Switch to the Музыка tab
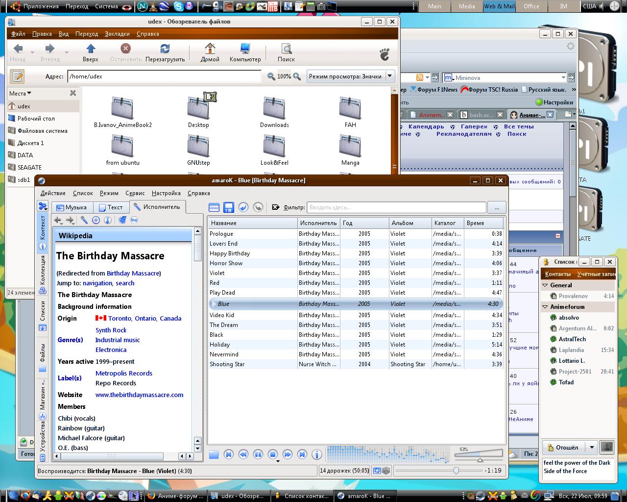Image resolution: width=627 pixels, height=502 pixels. coord(72,207)
